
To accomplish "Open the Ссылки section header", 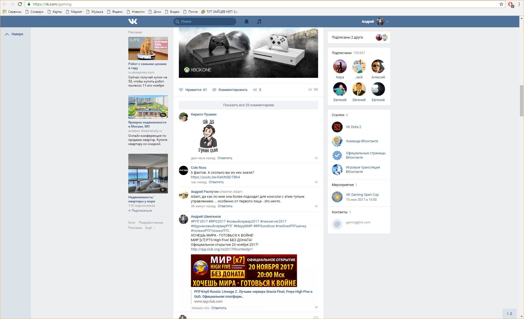I will tap(340, 115).
